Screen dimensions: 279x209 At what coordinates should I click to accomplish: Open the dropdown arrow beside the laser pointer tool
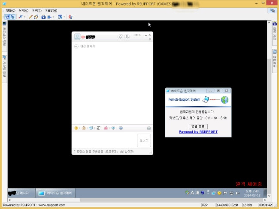pyautogui.click(x=24, y=17)
